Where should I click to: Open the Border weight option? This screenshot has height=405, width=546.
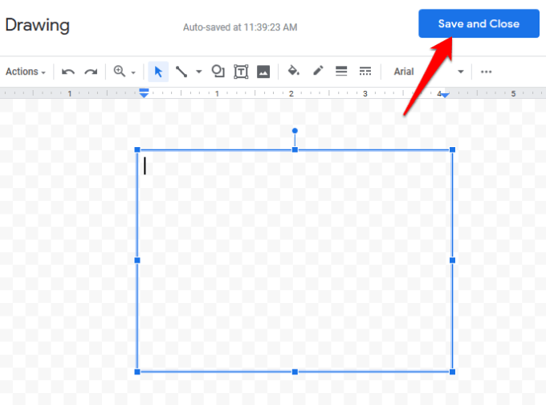point(341,71)
